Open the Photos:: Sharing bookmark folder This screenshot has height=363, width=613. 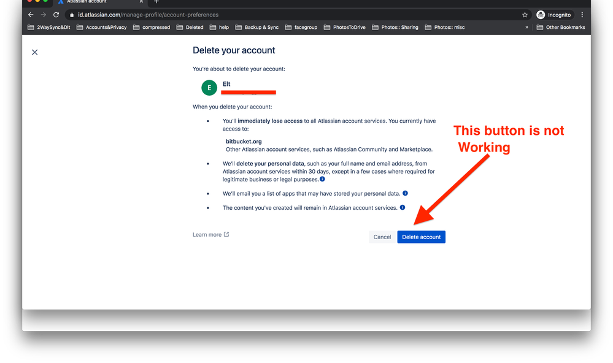coord(395,28)
